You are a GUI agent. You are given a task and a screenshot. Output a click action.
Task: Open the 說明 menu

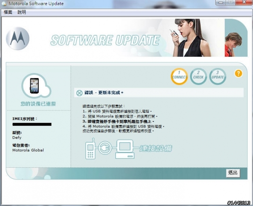click(x=22, y=12)
